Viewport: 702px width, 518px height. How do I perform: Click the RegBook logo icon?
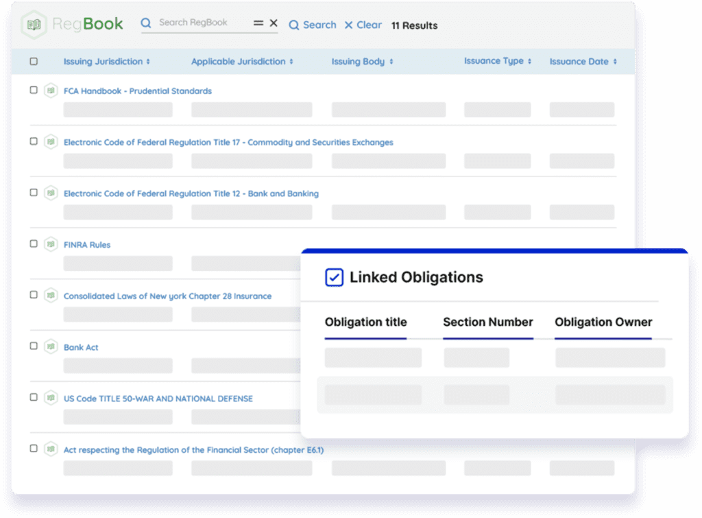(34, 25)
